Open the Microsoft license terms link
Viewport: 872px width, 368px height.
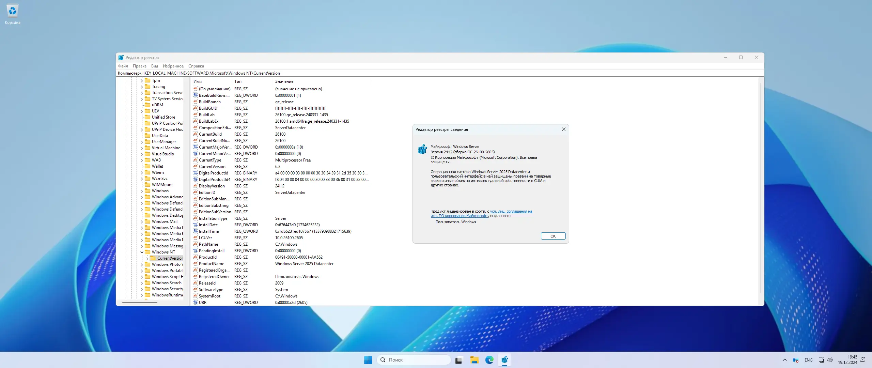[x=511, y=211]
